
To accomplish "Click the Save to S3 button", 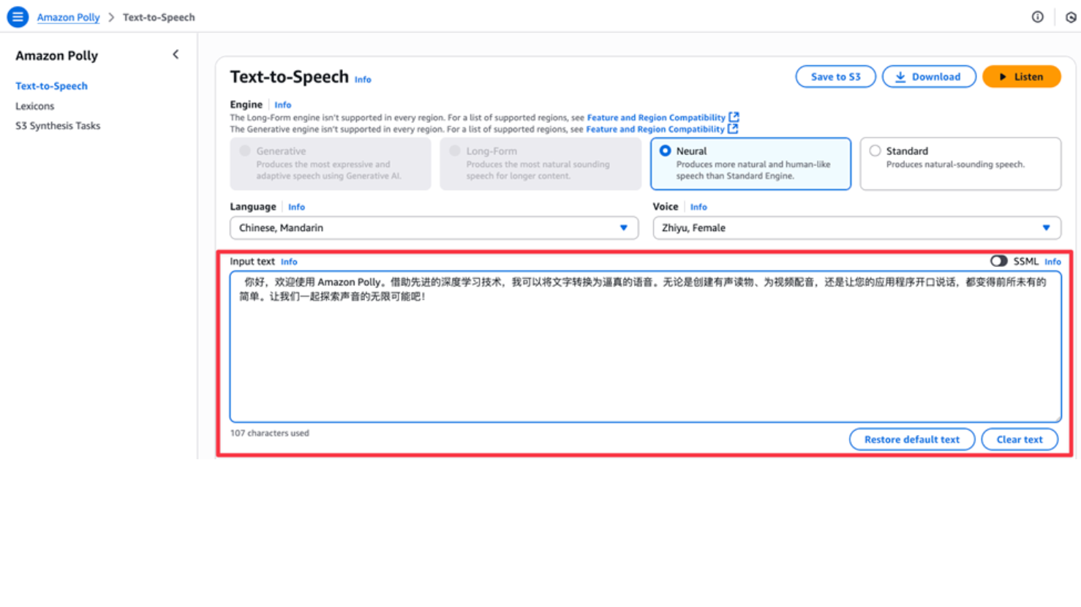I will (x=835, y=77).
